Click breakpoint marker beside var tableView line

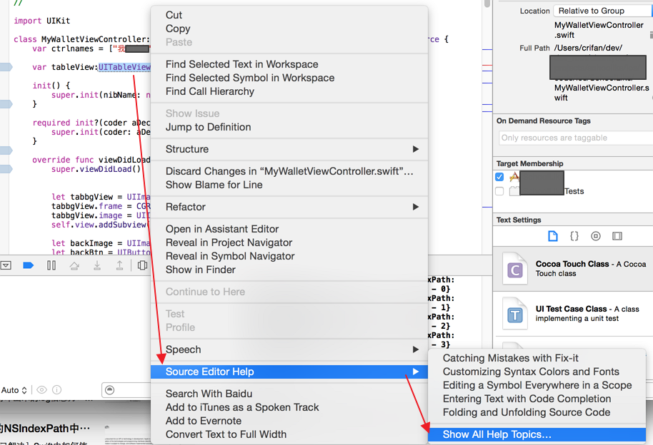coord(6,67)
